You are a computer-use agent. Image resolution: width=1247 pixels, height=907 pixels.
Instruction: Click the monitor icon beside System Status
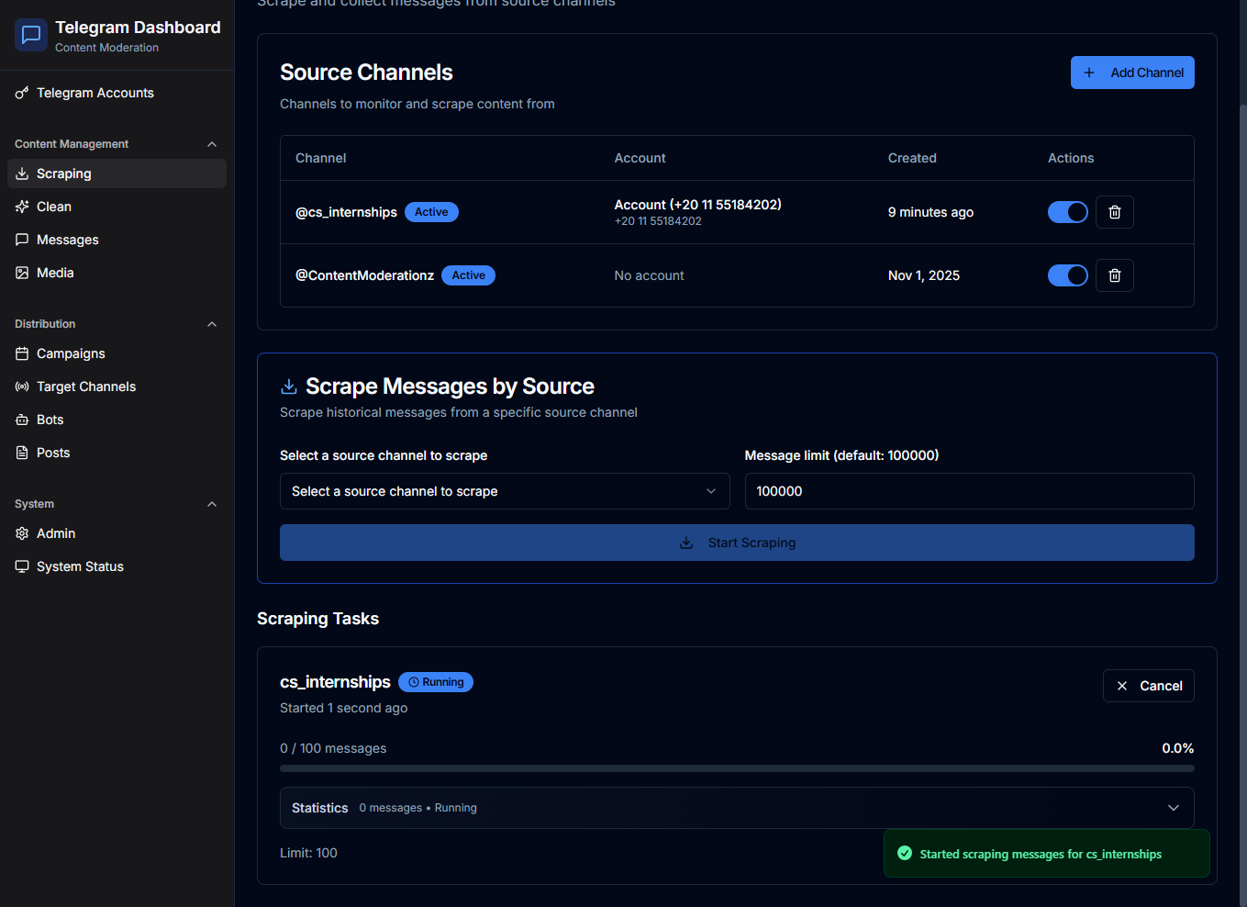click(22, 566)
